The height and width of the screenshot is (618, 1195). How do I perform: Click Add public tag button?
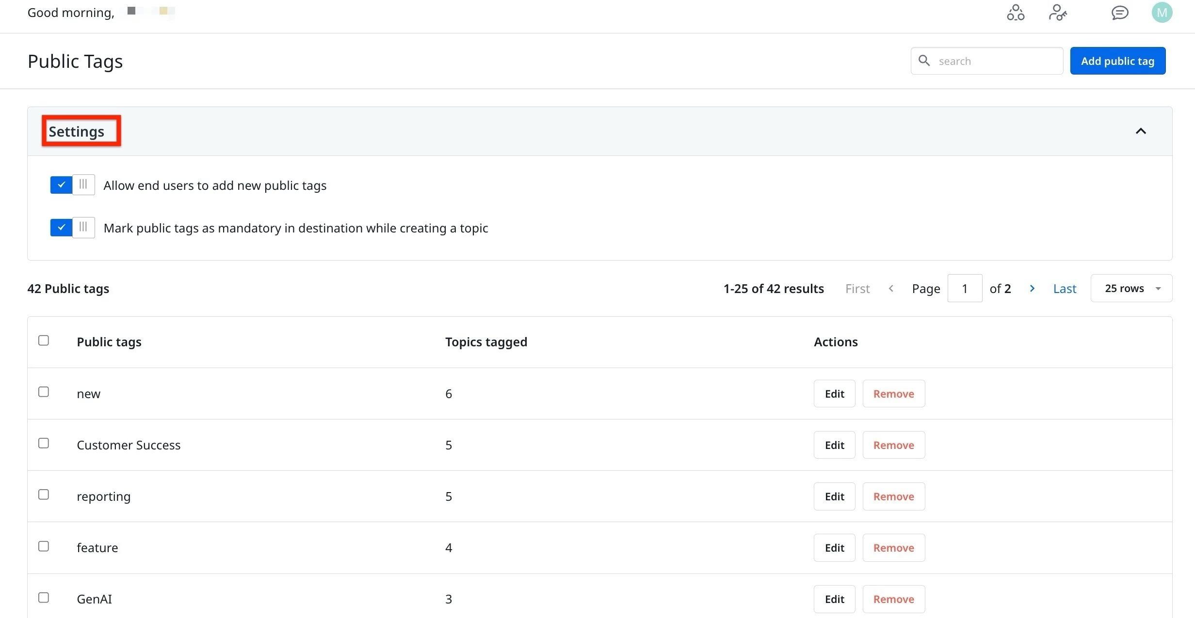click(1117, 61)
